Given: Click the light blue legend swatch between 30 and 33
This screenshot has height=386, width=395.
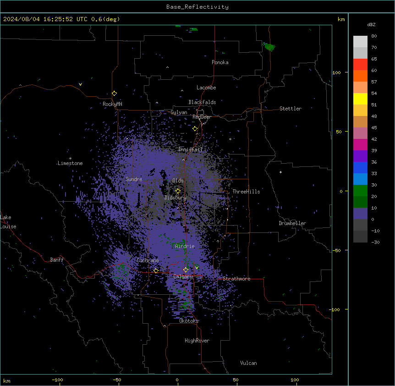Looking at the screenshot, I should click(360, 179).
